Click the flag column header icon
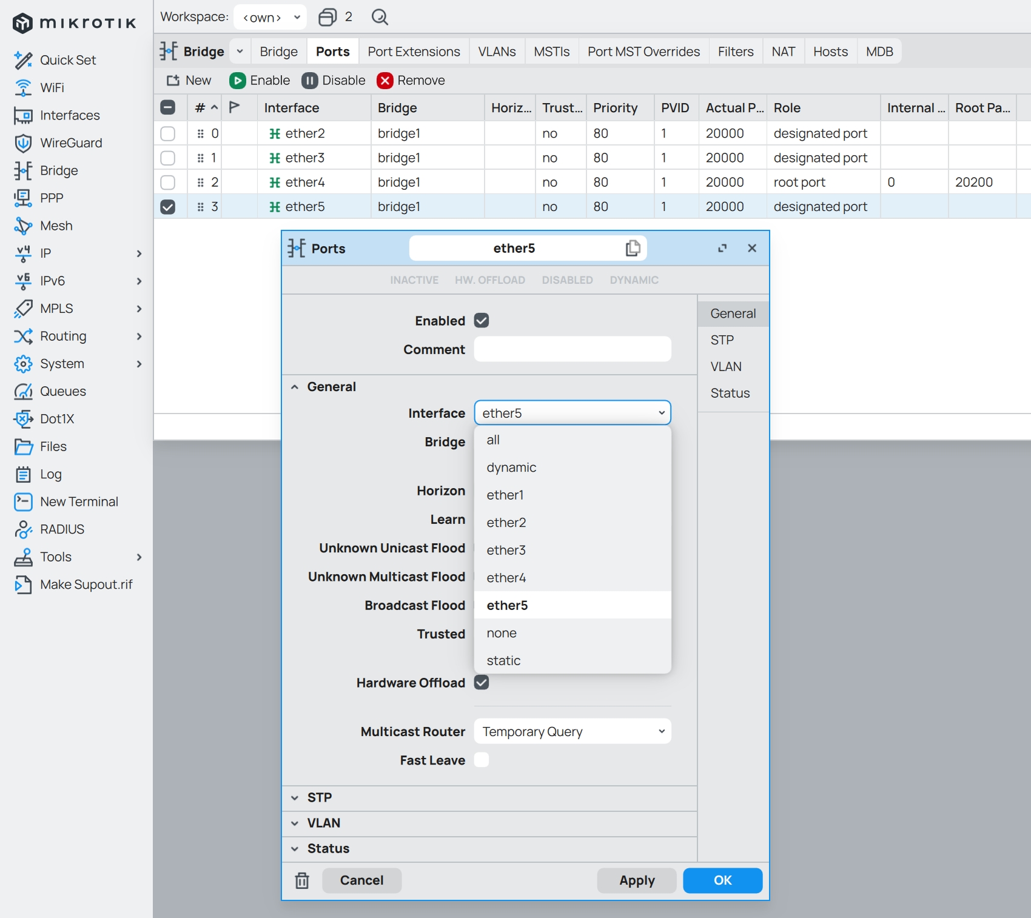The width and height of the screenshot is (1031, 918). [x=235, y=107]
